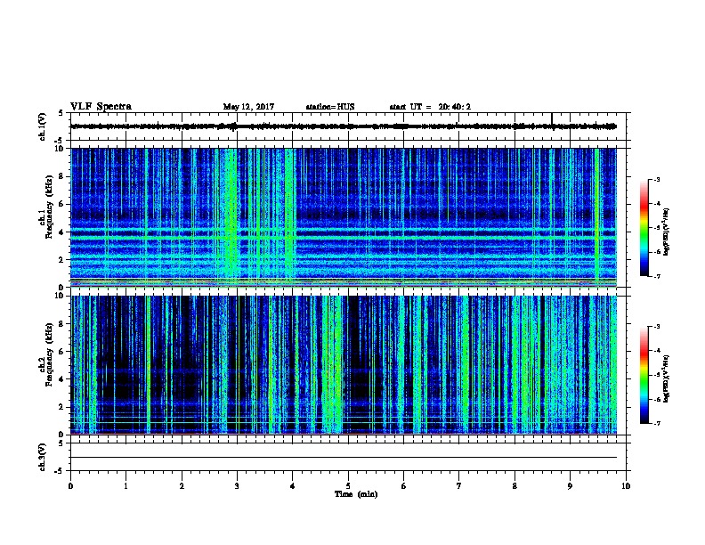This screenshot has height=545, width=705.
Task: Click the "-3" label on ch.1 color bar
Action: click(656, 180)
